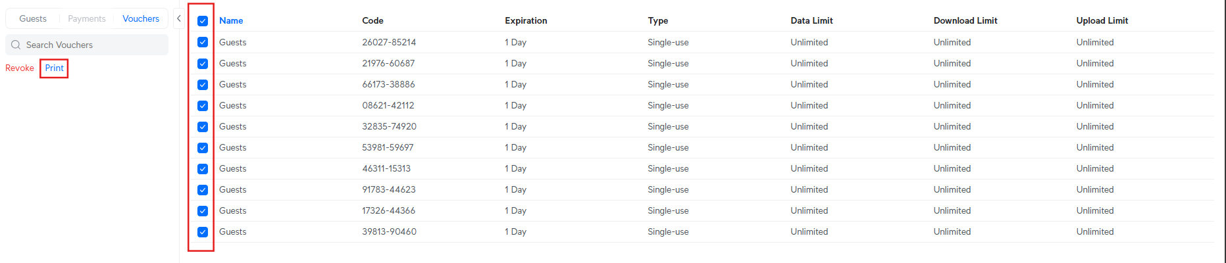Print the selected vouchers
This screenshot has height=263, width=1226.
(x=55, y=68)
